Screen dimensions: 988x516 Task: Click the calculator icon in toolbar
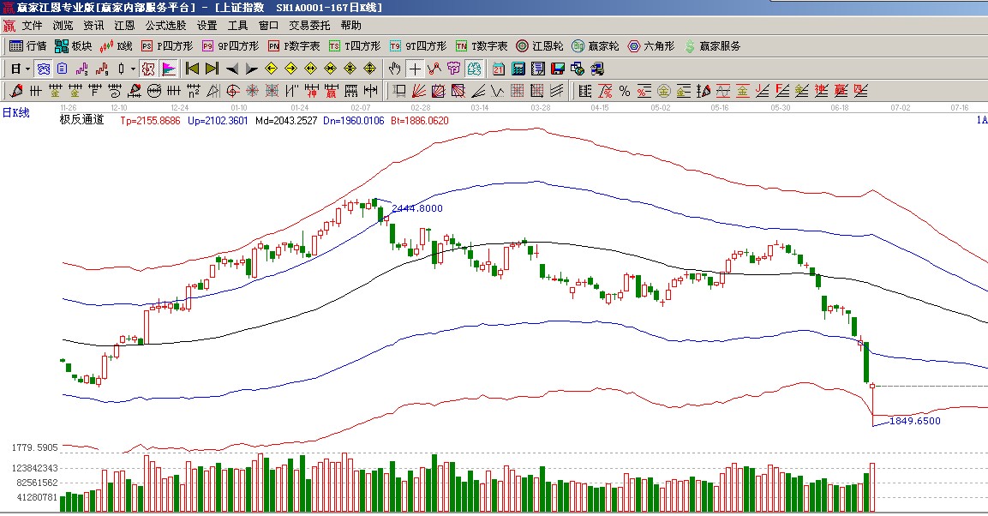coord(518,69)
